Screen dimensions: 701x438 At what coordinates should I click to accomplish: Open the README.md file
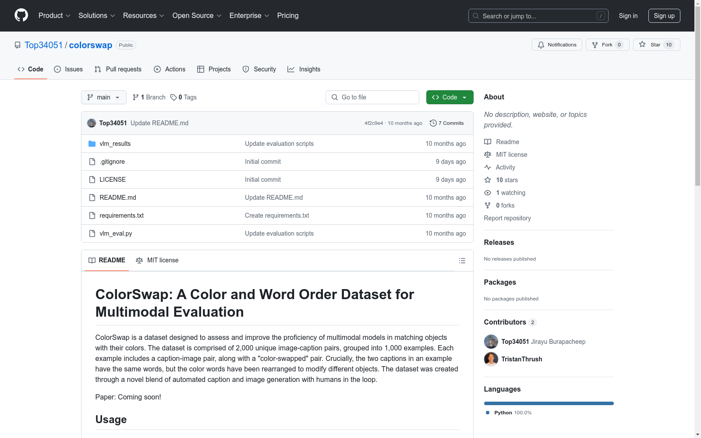tap(118, 198)
